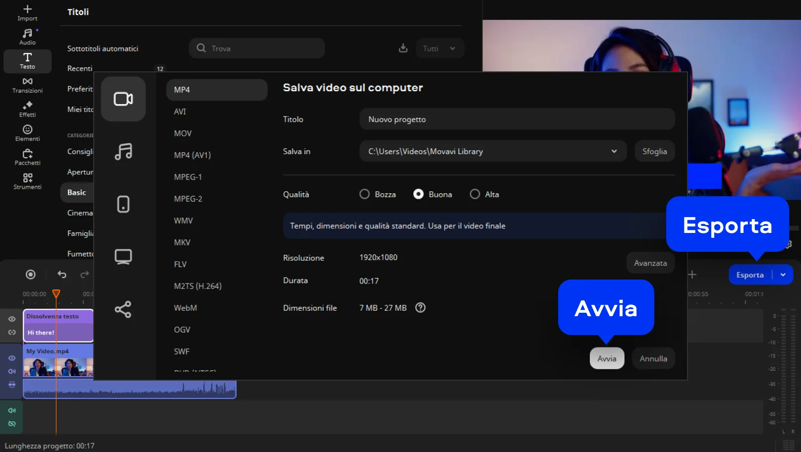Click the file size help icon
Viewport: 801px width, 452px height.
point(420,308)
